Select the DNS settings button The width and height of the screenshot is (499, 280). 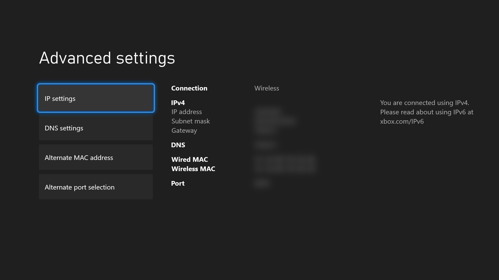(x=96, y=128)
